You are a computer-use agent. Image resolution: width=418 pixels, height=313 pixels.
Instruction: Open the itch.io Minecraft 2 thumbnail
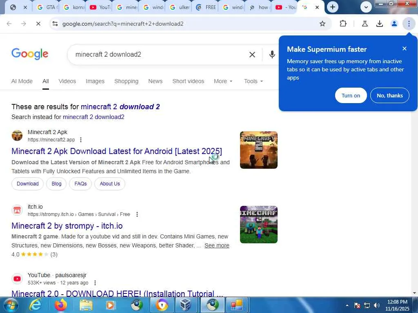point(258,225)
